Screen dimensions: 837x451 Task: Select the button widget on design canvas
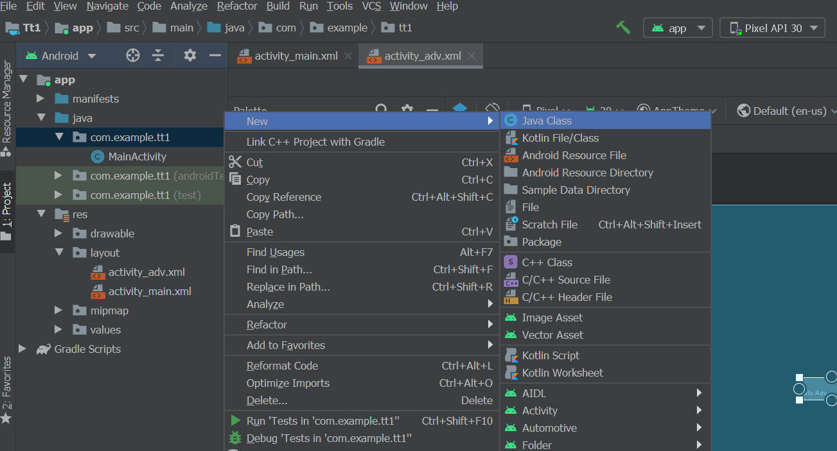coord(817,389)
